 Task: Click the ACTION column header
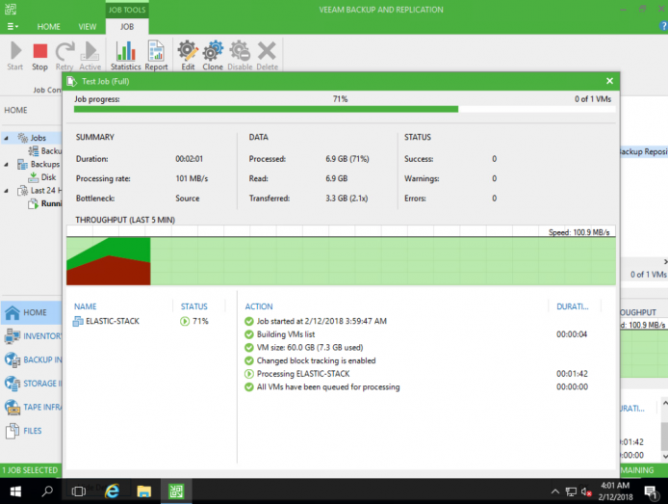point(259,306)
